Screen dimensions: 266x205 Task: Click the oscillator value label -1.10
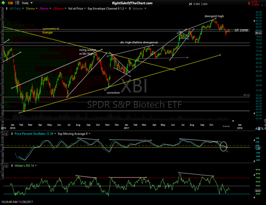coord(258,147)
